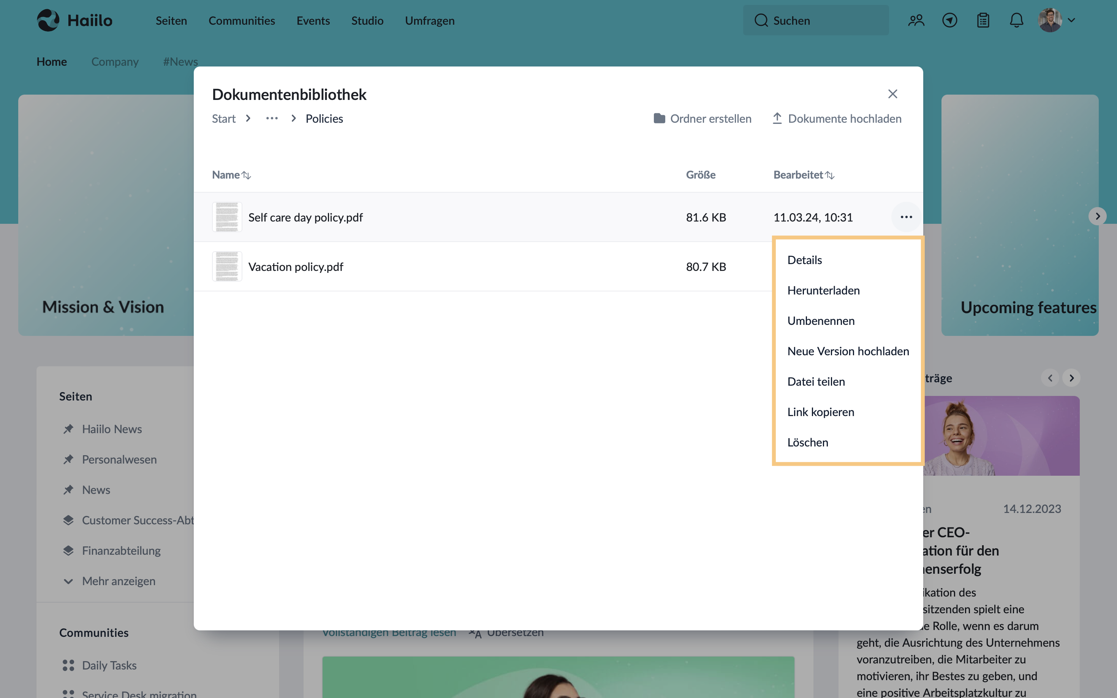
Task: Choose Datei teilen
Action: click(848, 382)
